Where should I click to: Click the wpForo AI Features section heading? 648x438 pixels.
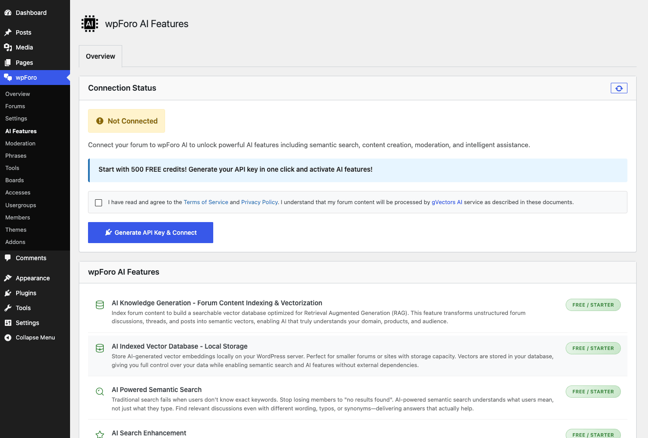(x=124, y=272)
